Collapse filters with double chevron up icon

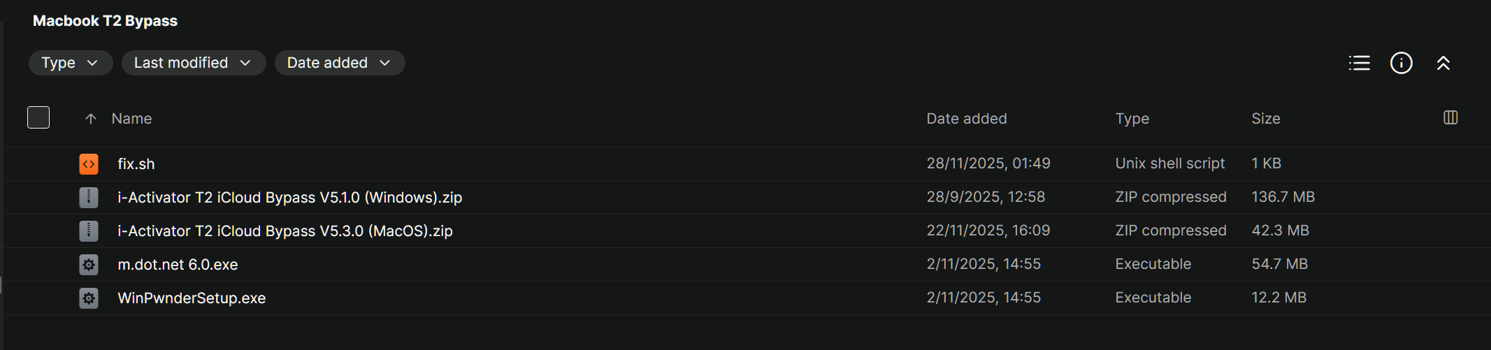1443,63
